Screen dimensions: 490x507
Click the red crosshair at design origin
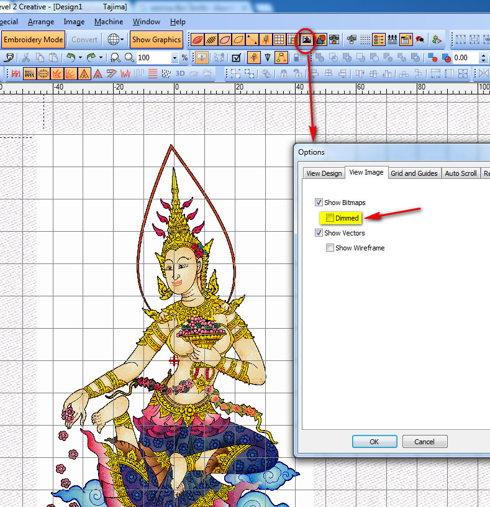click(175, 360)
